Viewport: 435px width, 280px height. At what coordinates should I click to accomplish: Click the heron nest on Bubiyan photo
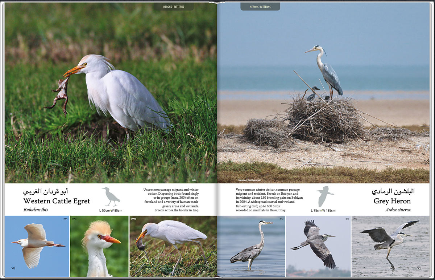323,93
